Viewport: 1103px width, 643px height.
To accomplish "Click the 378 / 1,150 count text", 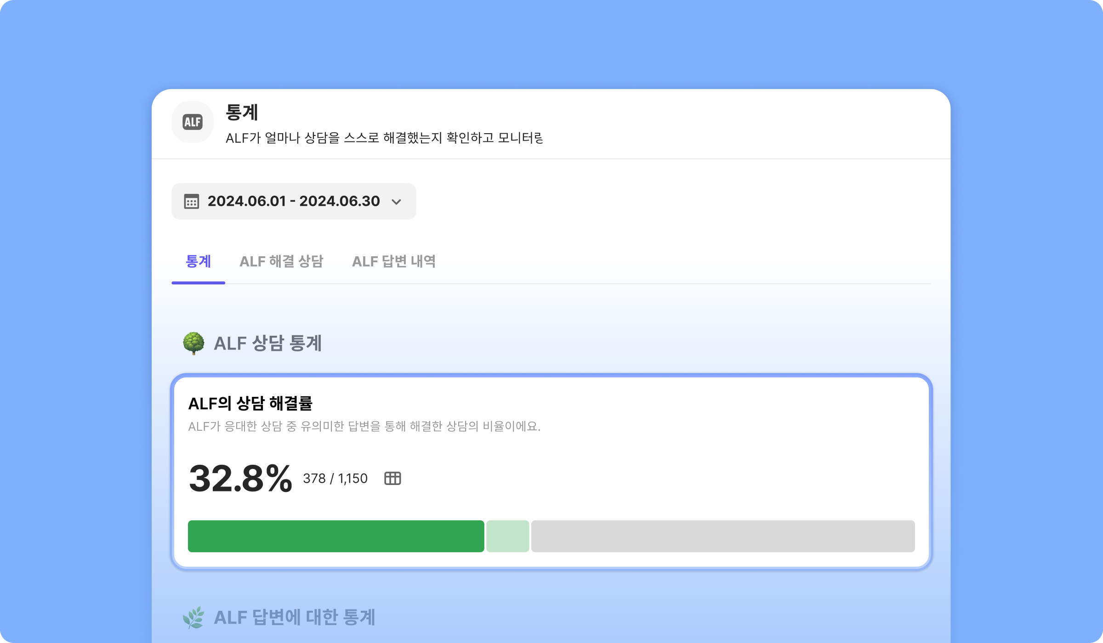I will click(x=335, y=479).
